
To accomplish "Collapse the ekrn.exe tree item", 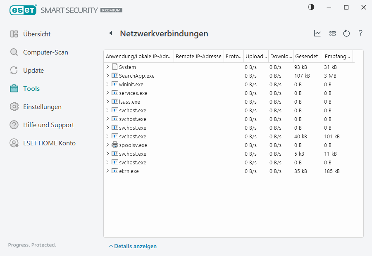I will pyautogui.click(x=108, y=171).
